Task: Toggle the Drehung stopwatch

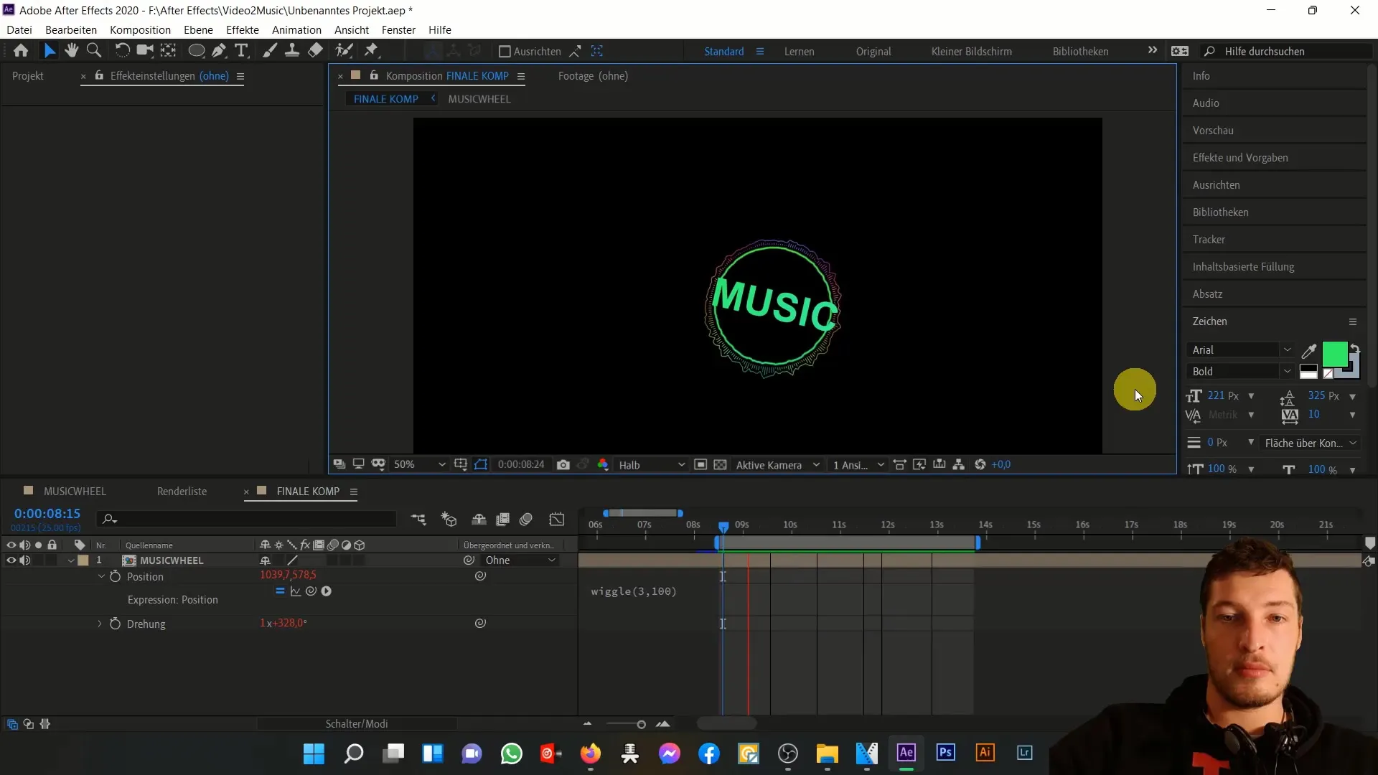Action: click(115, 624)
